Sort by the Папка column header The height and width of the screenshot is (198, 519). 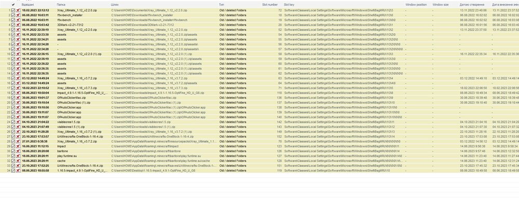(61, 5)
